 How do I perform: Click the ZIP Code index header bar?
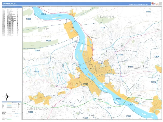coord(12,7)
